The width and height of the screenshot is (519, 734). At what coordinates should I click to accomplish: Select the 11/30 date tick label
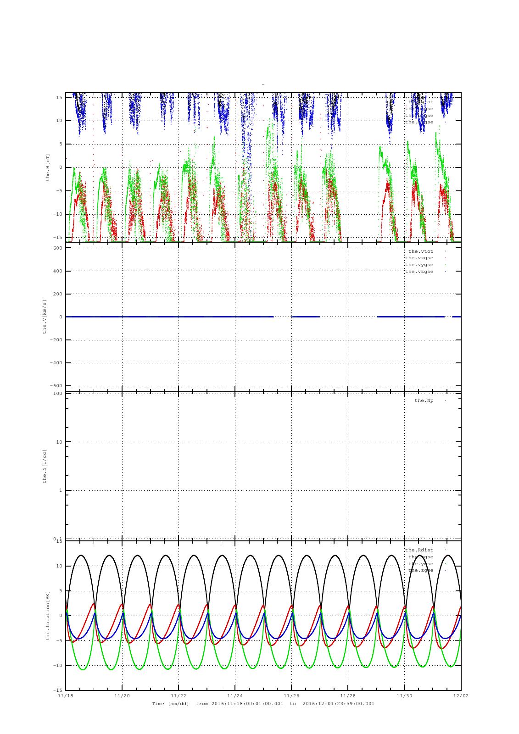pos(404,695)
